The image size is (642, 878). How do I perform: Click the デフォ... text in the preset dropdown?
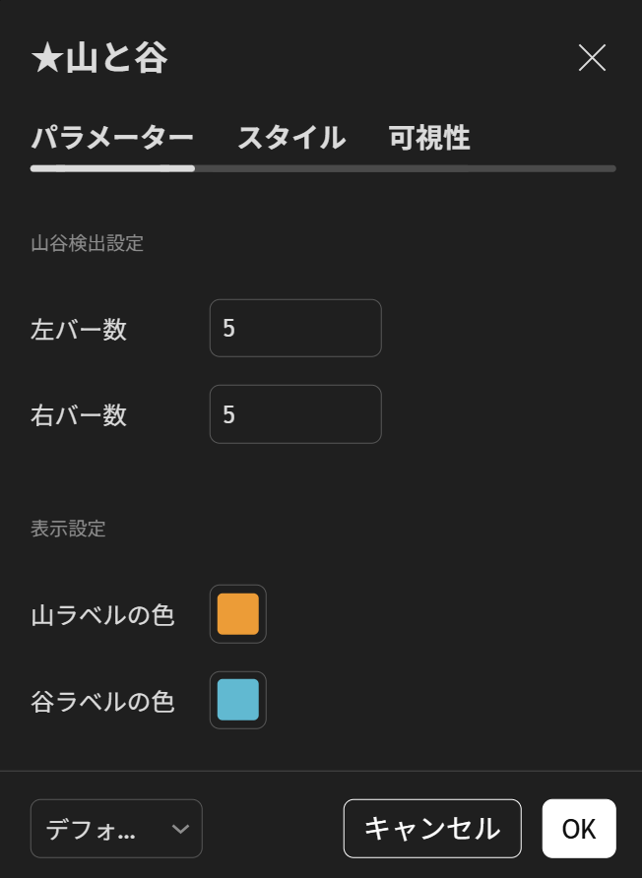(91, 830)
